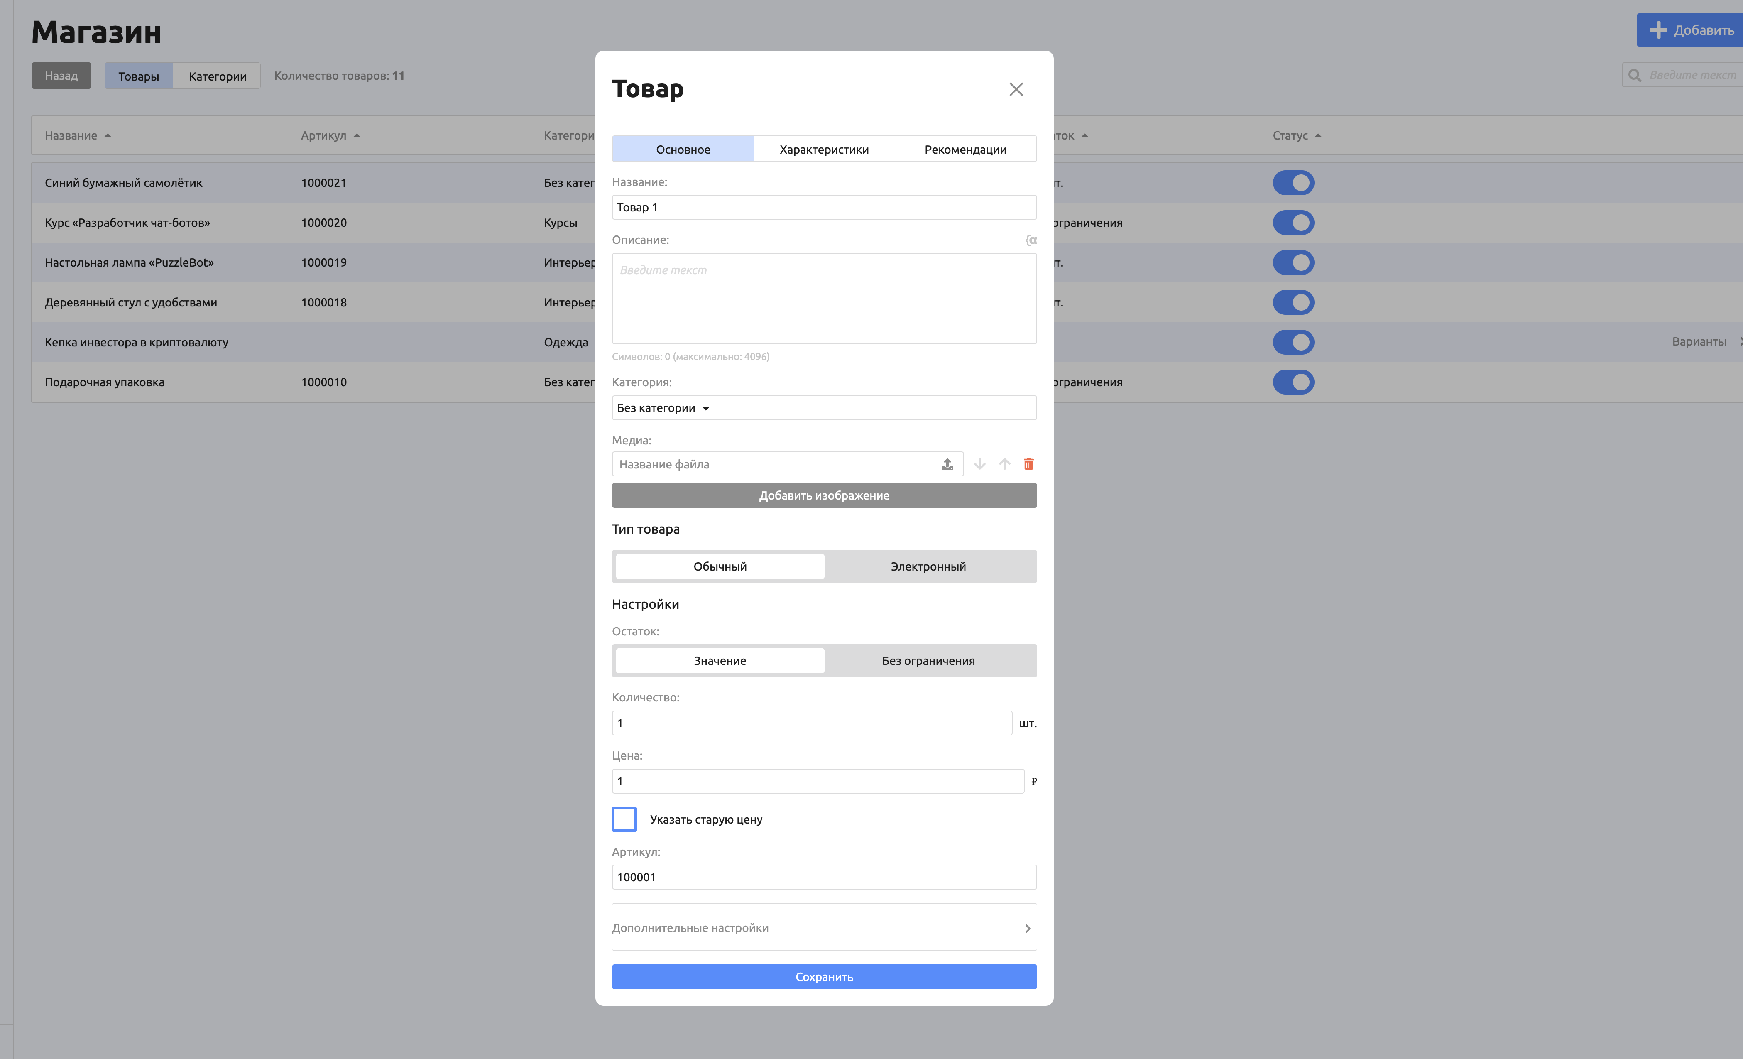
Task: Open the Категории tab in Магазин
Action: (217, 76)
